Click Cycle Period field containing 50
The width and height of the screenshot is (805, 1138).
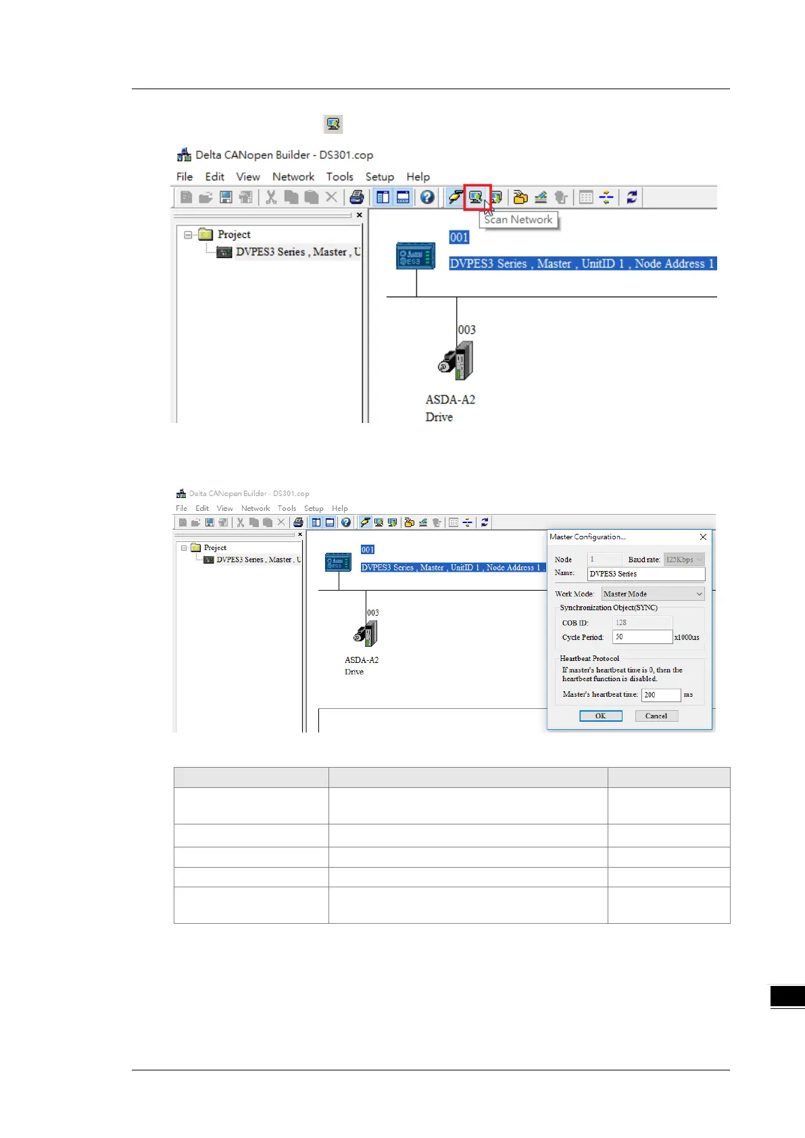click(x=643, y=637)
